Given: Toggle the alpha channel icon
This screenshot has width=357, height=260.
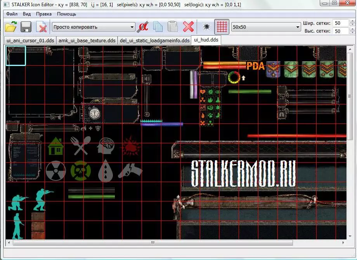Looking at the screenshot, I should pos(143,27).
